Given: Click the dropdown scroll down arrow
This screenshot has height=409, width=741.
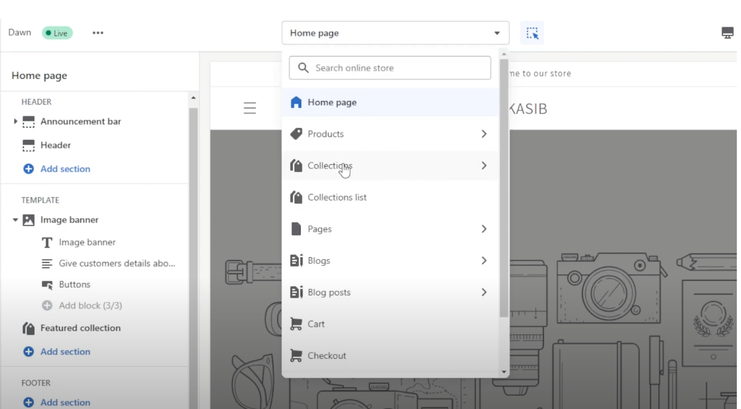Looking at the screenshot, I should tap(504, 372).
